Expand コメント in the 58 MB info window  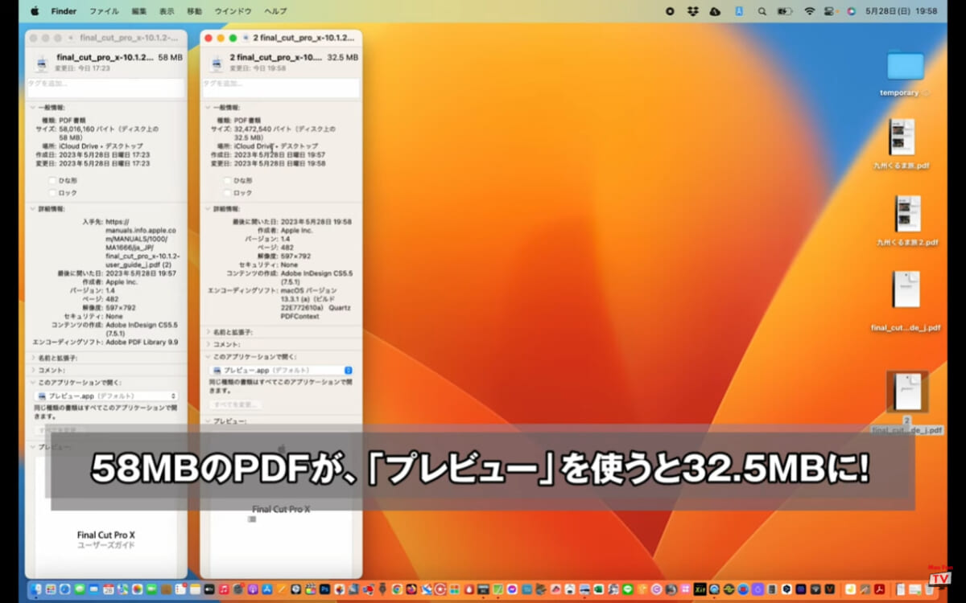coord(32,370)
